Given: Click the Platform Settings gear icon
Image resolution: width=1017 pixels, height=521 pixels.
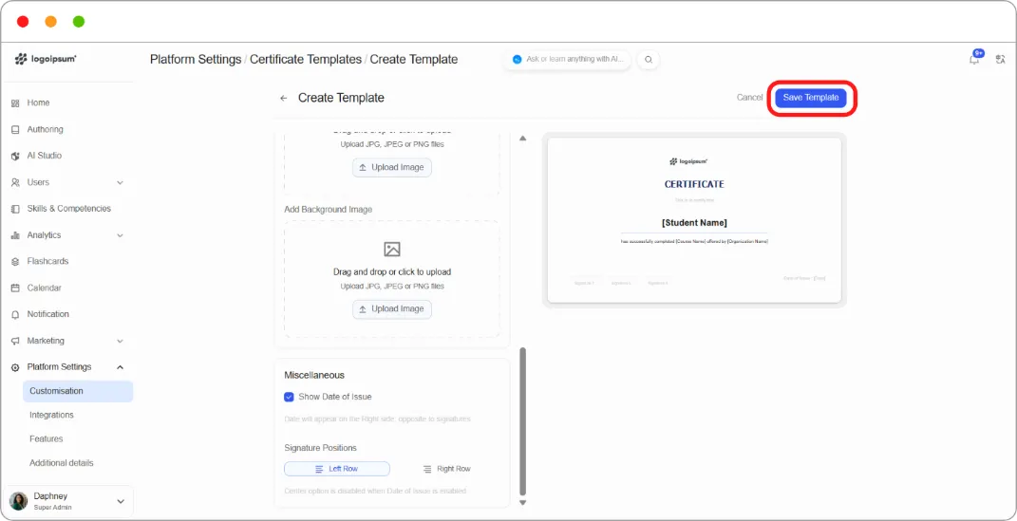Looking at the screenshot, I should click(15, 367).
